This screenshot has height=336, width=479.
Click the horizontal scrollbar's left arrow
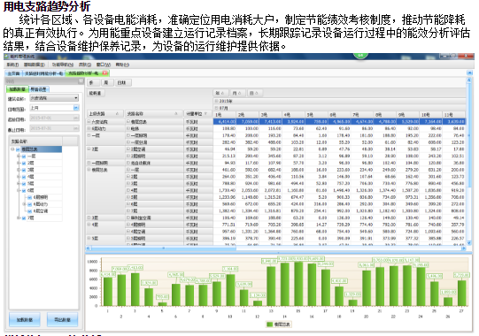[x=89, y=248]
